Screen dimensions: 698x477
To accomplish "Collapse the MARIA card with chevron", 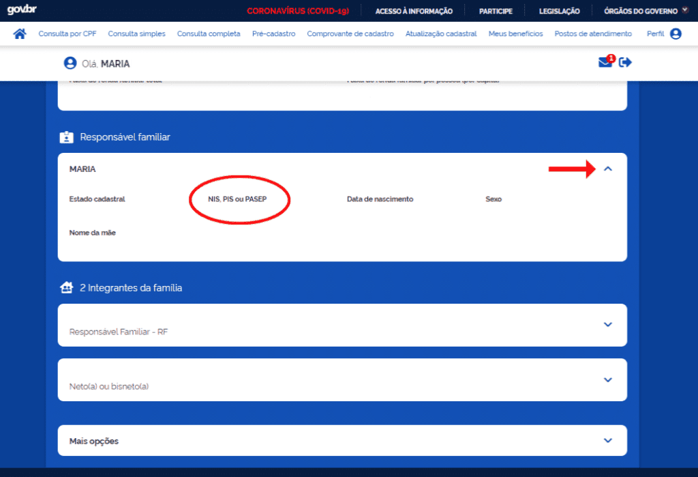I will pyautogui.click(x=608, y=169).
